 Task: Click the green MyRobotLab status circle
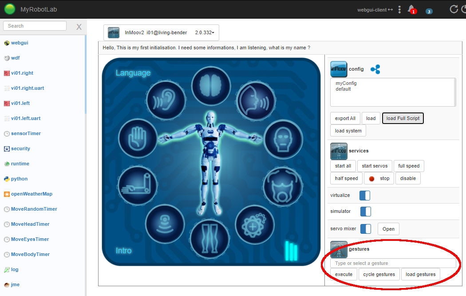click(x=10, y=9)
